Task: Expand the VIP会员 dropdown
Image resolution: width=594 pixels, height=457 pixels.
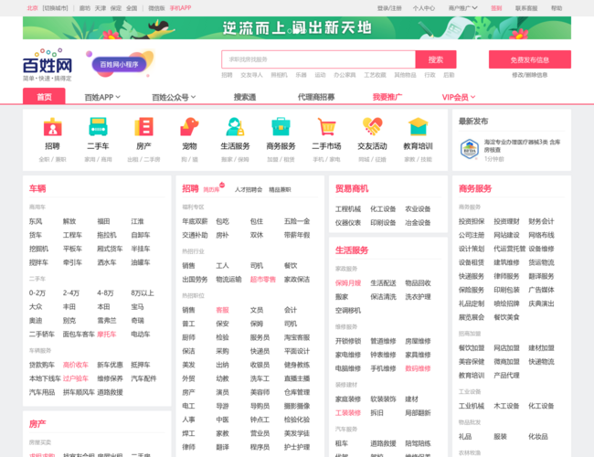Action: (459, 98)
